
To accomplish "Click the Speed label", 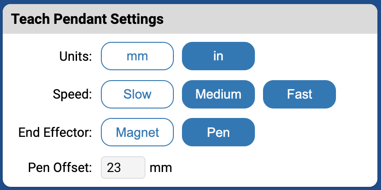I will (72, 95).
